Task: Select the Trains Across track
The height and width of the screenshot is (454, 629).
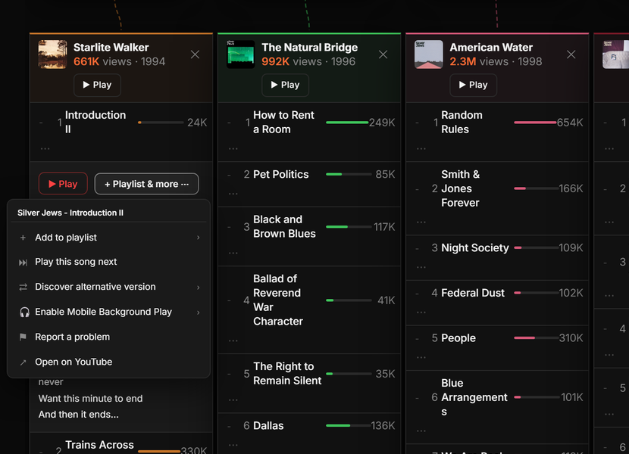Action: 99,445
